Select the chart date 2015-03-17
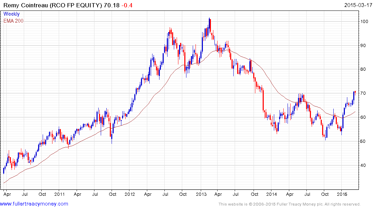The image size is (376, 209). [x=358, y=5]
